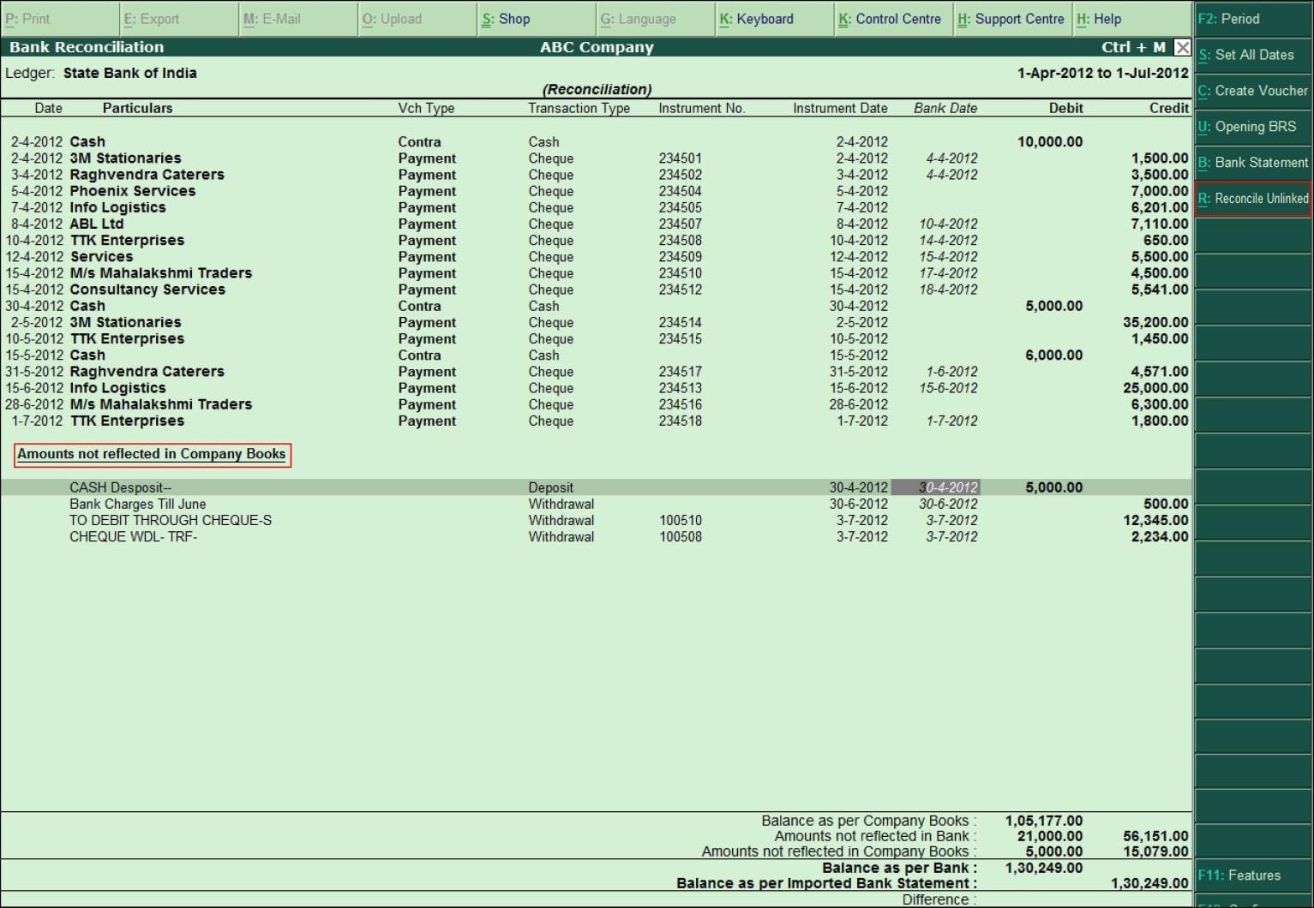Click the Raghvendra Caterers entry dated 31-5-2012

tap(596, 372)
